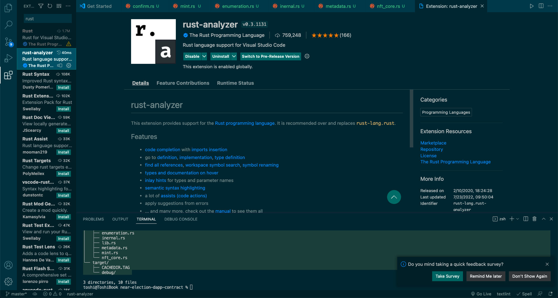Toggle Spell checker in status bar
The width and height of the screenshot is (558, 298).
click(524, 294)
